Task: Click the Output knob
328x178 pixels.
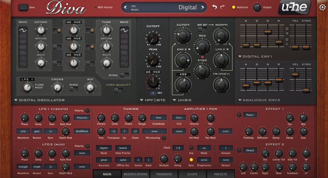Action: (x=257, y=7)
